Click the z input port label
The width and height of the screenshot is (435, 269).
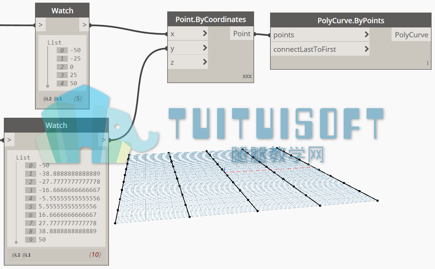pos(172,62)
